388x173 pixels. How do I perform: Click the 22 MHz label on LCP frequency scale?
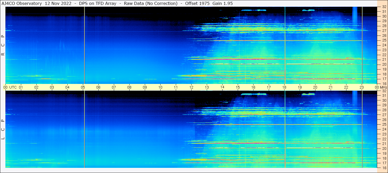384,139
